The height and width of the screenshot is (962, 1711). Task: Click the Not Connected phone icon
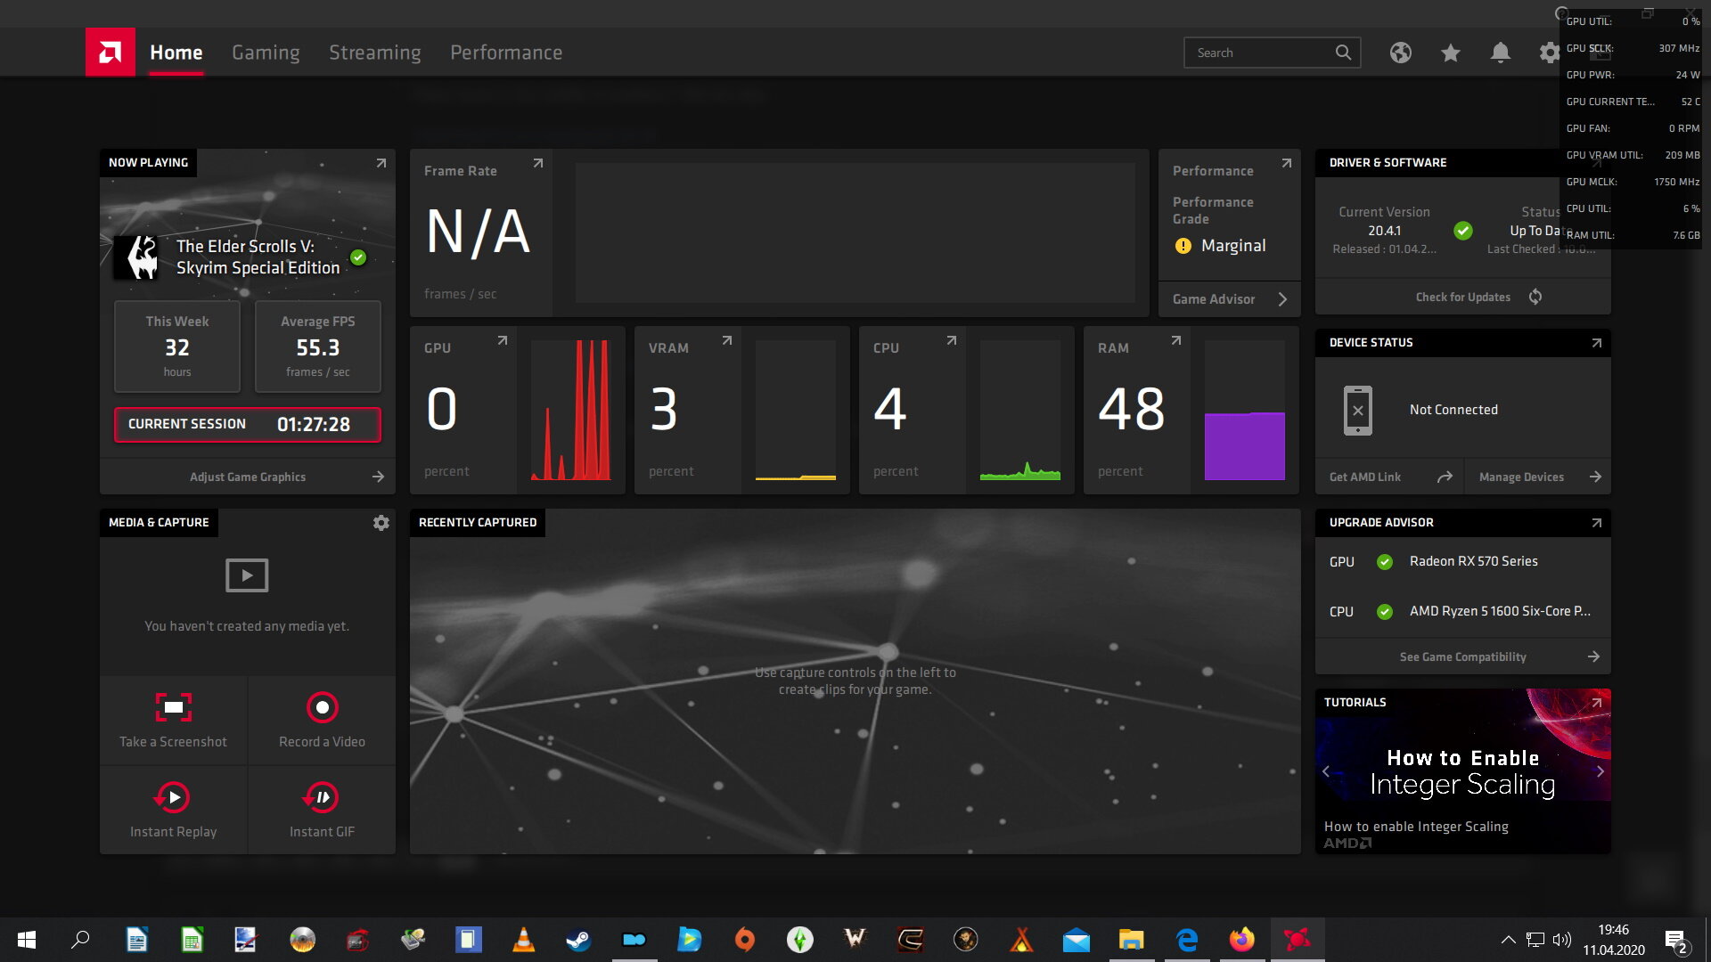[1358, 410]
